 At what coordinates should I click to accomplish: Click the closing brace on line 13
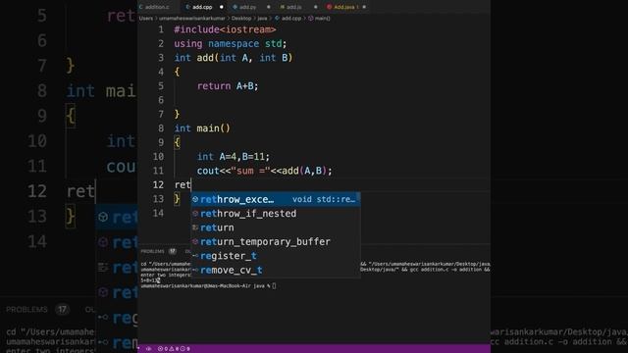click(177, 199)
